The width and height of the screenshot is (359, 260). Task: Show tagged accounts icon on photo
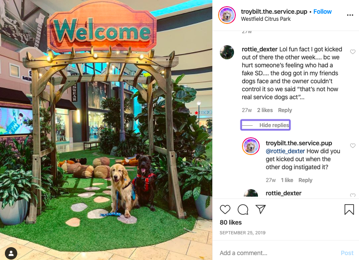click(x=11, y=253)
